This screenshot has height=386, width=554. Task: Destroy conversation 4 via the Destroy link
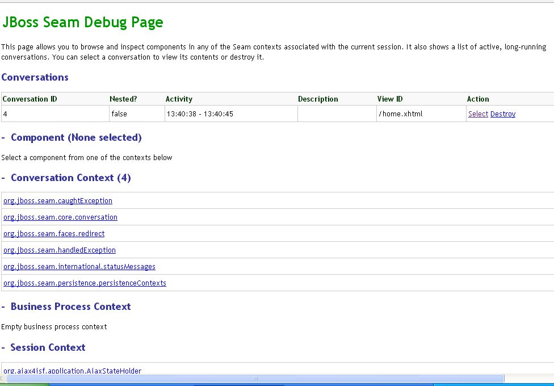pyautogui.click(x=503, y=114)
